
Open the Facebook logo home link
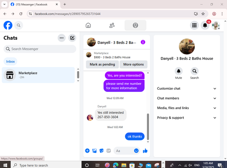coord(8,25)
